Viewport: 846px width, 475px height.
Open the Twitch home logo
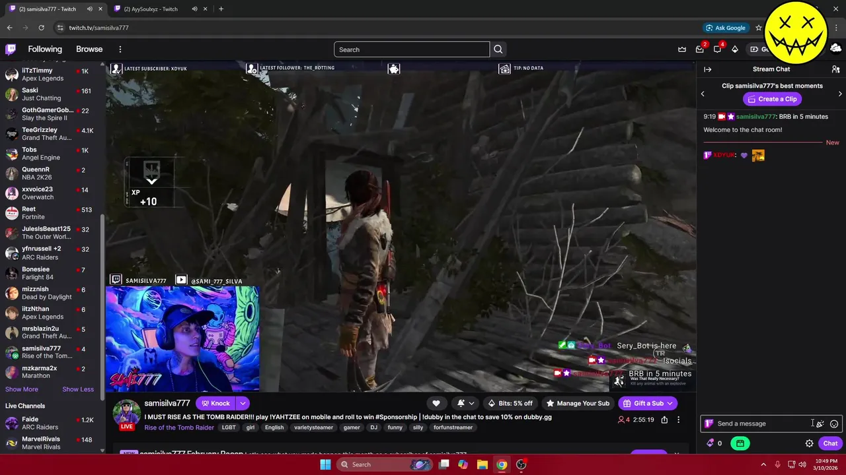pos(11,49)
